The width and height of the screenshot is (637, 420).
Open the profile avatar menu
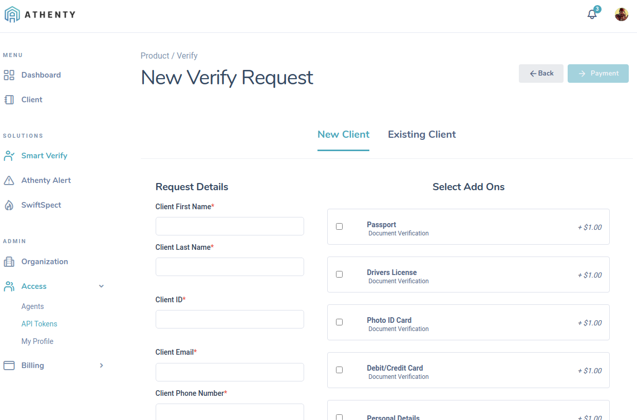pos(621,14)
